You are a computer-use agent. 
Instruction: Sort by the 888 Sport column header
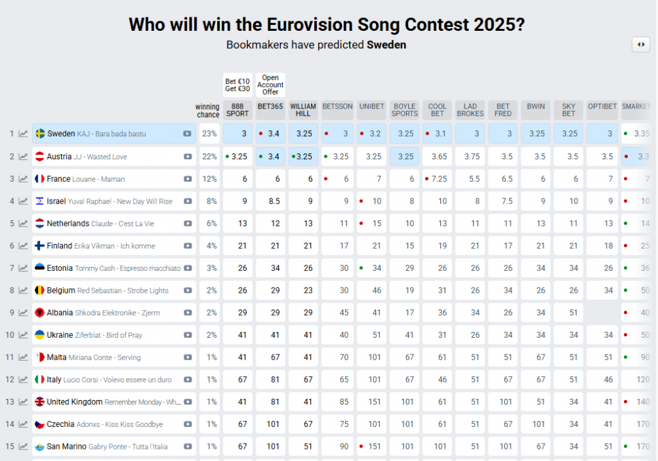pos(238,110)
